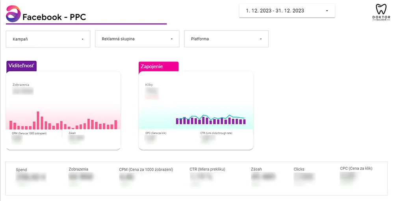This screenshot has width=394, height=201.
Task: Click the colorful swirl logo beside Facebook - PPC
Action: [x=13, y=14]
